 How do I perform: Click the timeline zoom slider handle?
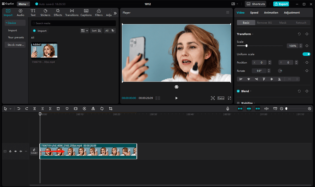[286, 108]
